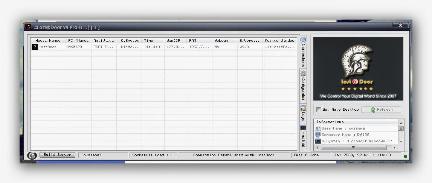This screenshot has width=432, height=183.
Task: Toggle the Get Auto Desktop checkbox
Action: coord(319,110)
